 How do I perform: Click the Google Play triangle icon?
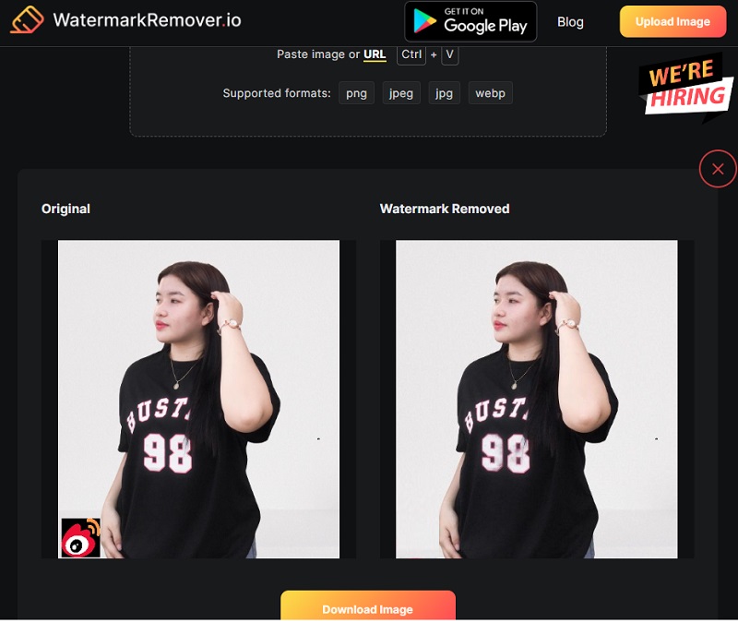click(423, 21)
